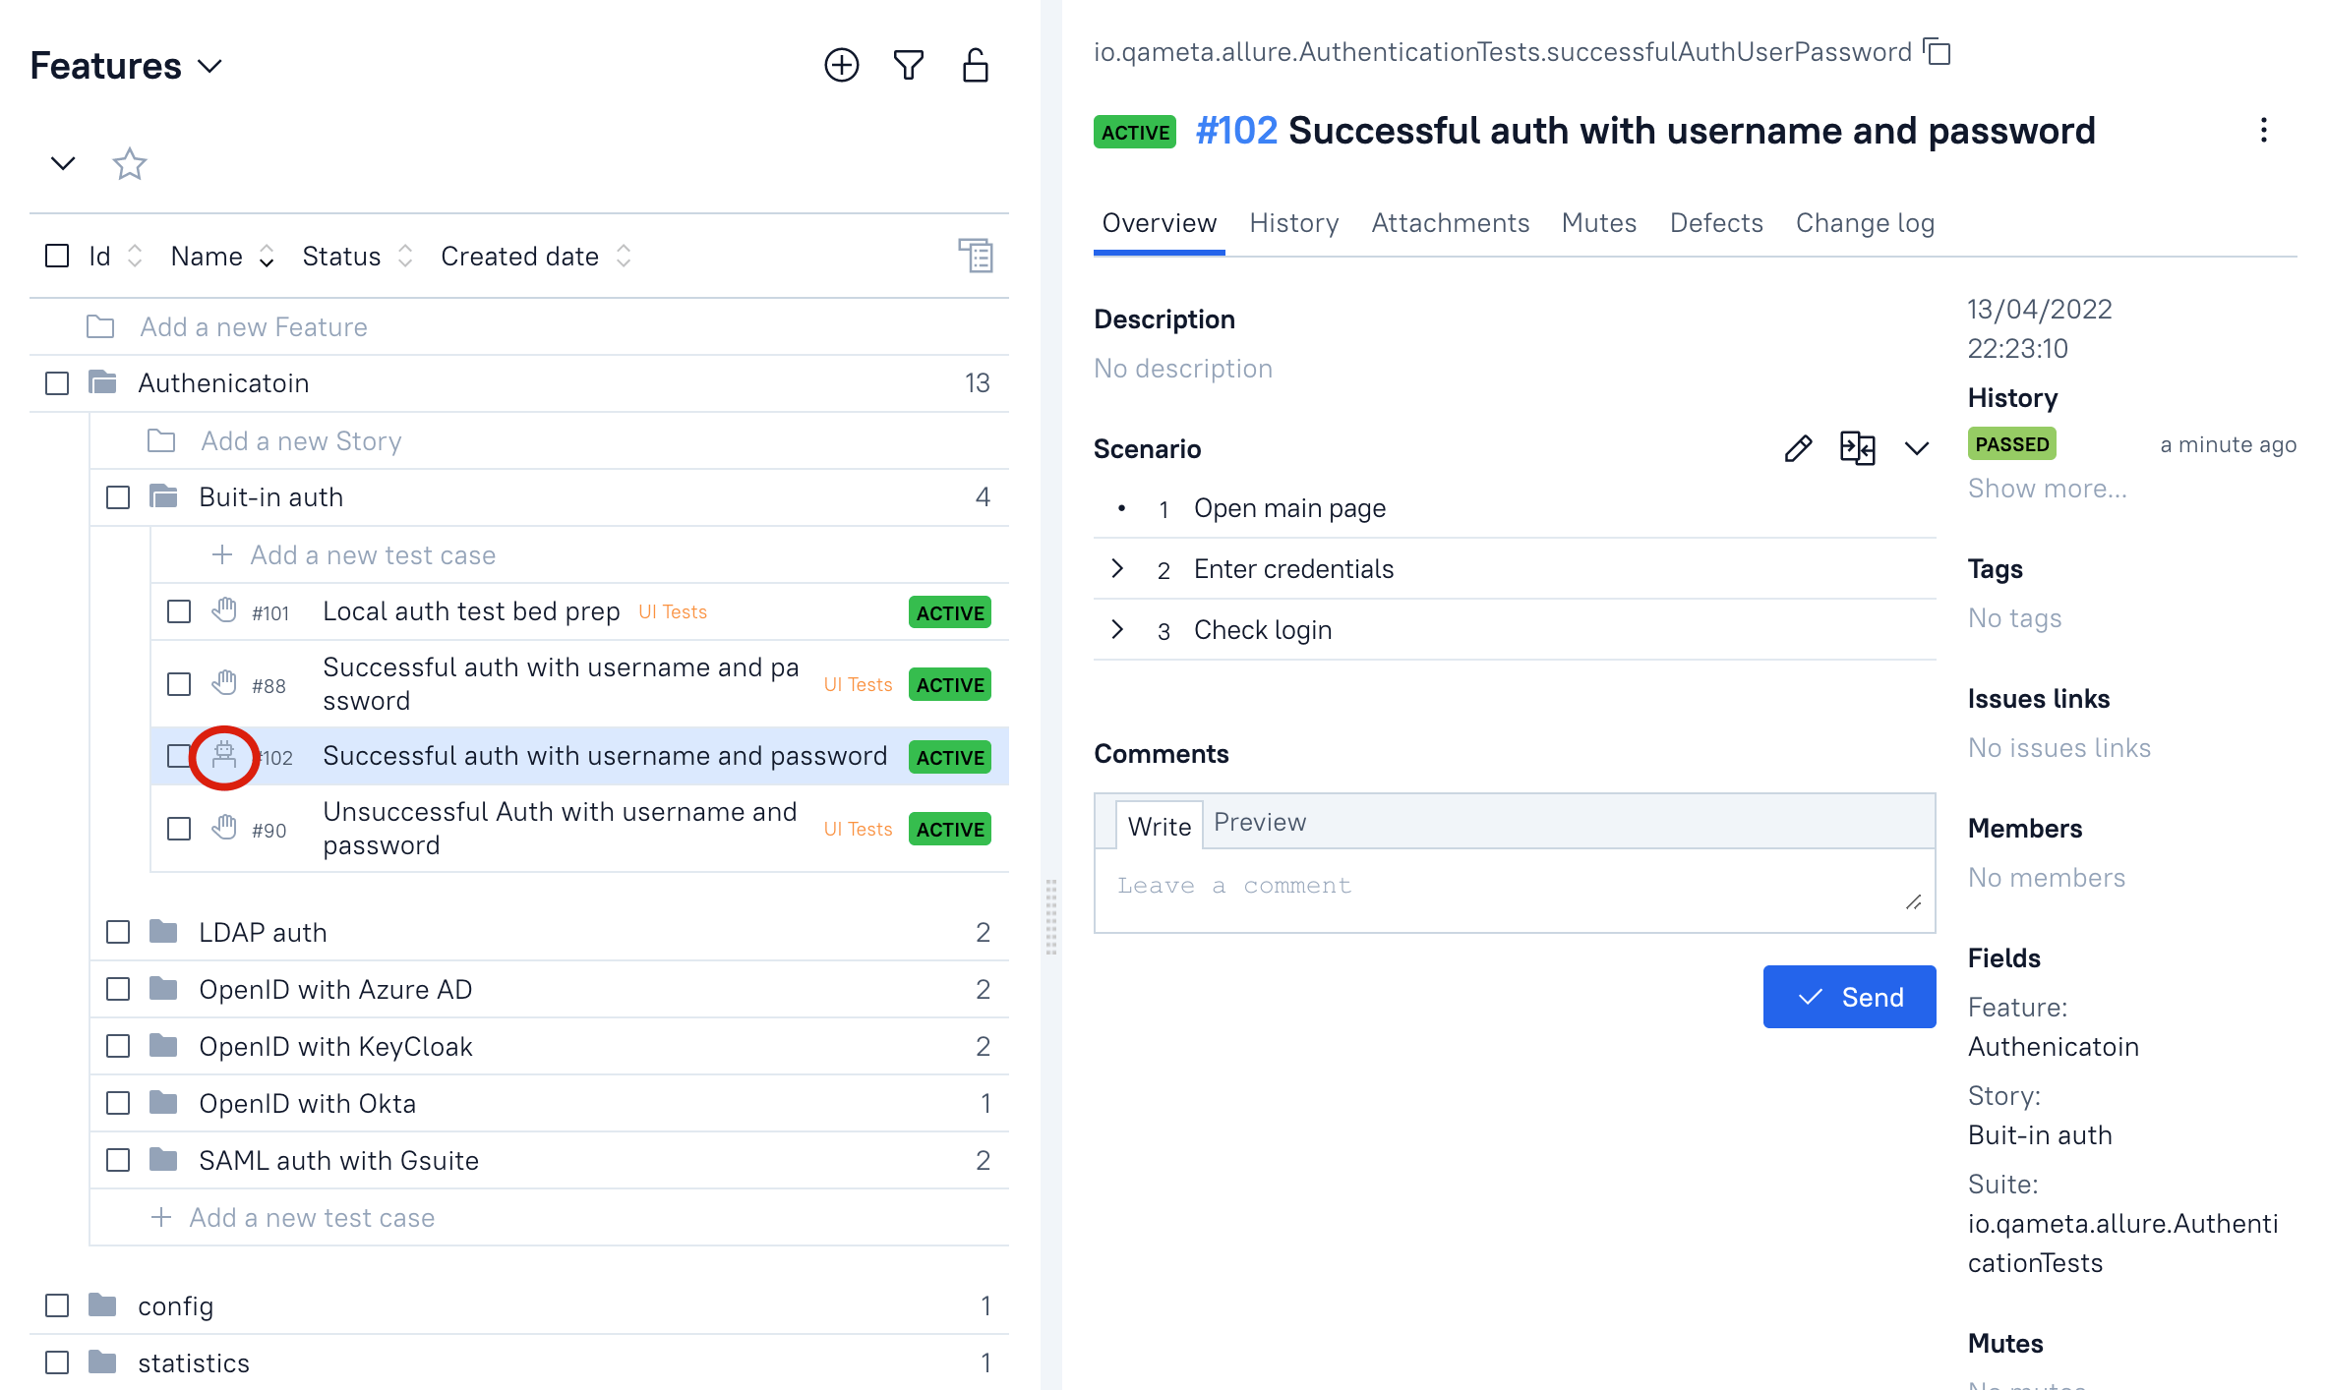Open the Defects tab
The width and height of the screenshot is (2327, 1390).
pos(1715,223)
